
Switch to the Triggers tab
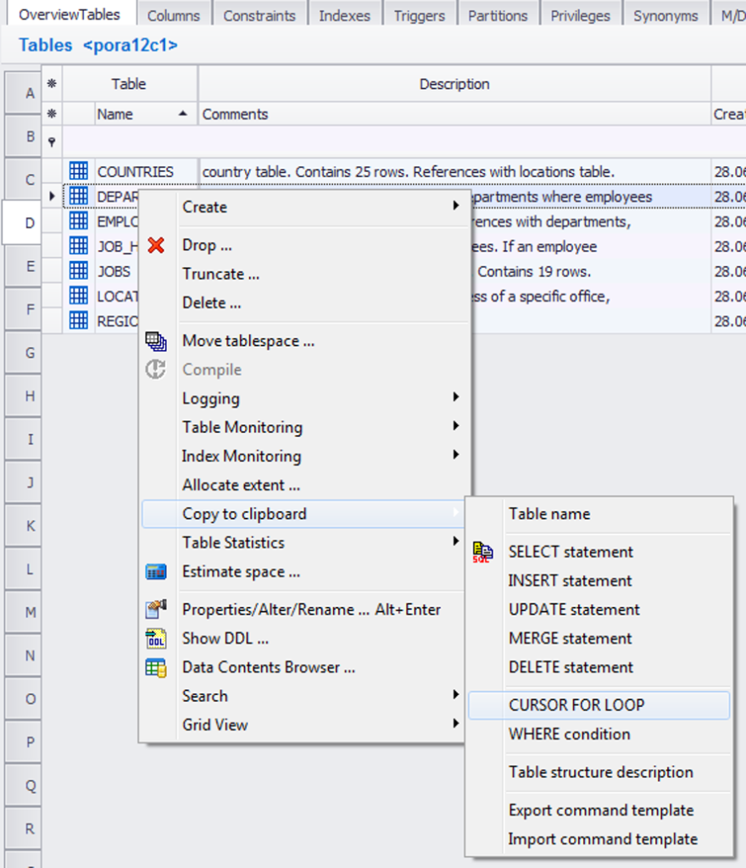420,14
